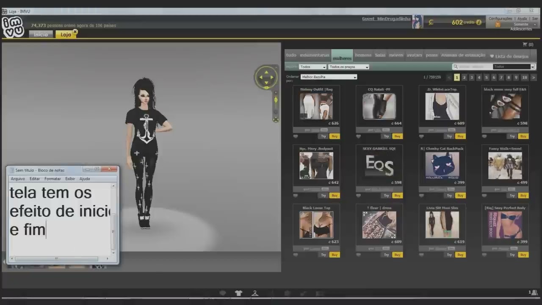Open the Lista de desejos wishlist

pos(509,56)
